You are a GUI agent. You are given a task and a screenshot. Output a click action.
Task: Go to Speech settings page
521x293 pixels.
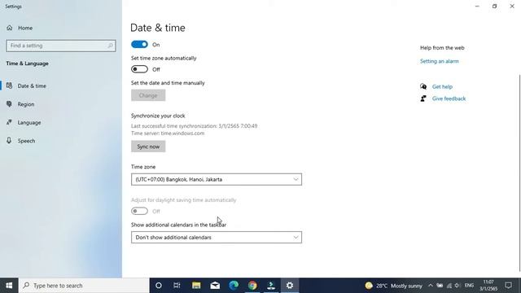[x=26, y=141]
